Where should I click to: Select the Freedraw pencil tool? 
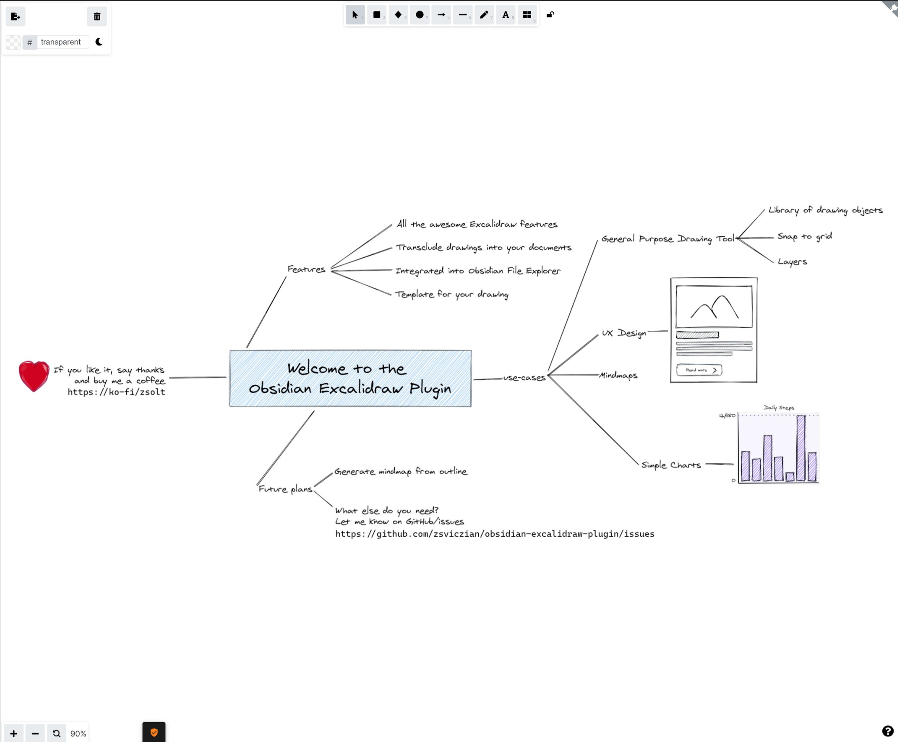[x=484, y=15]
